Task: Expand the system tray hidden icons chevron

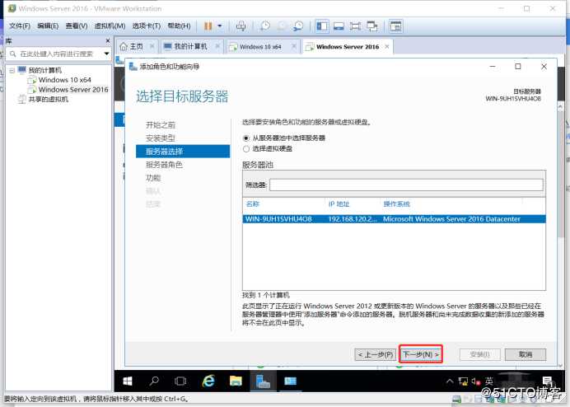Action: pos(450,381)
